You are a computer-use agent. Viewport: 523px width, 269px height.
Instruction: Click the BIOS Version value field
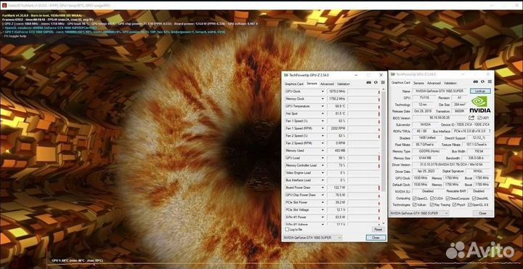tap(439, 118)
